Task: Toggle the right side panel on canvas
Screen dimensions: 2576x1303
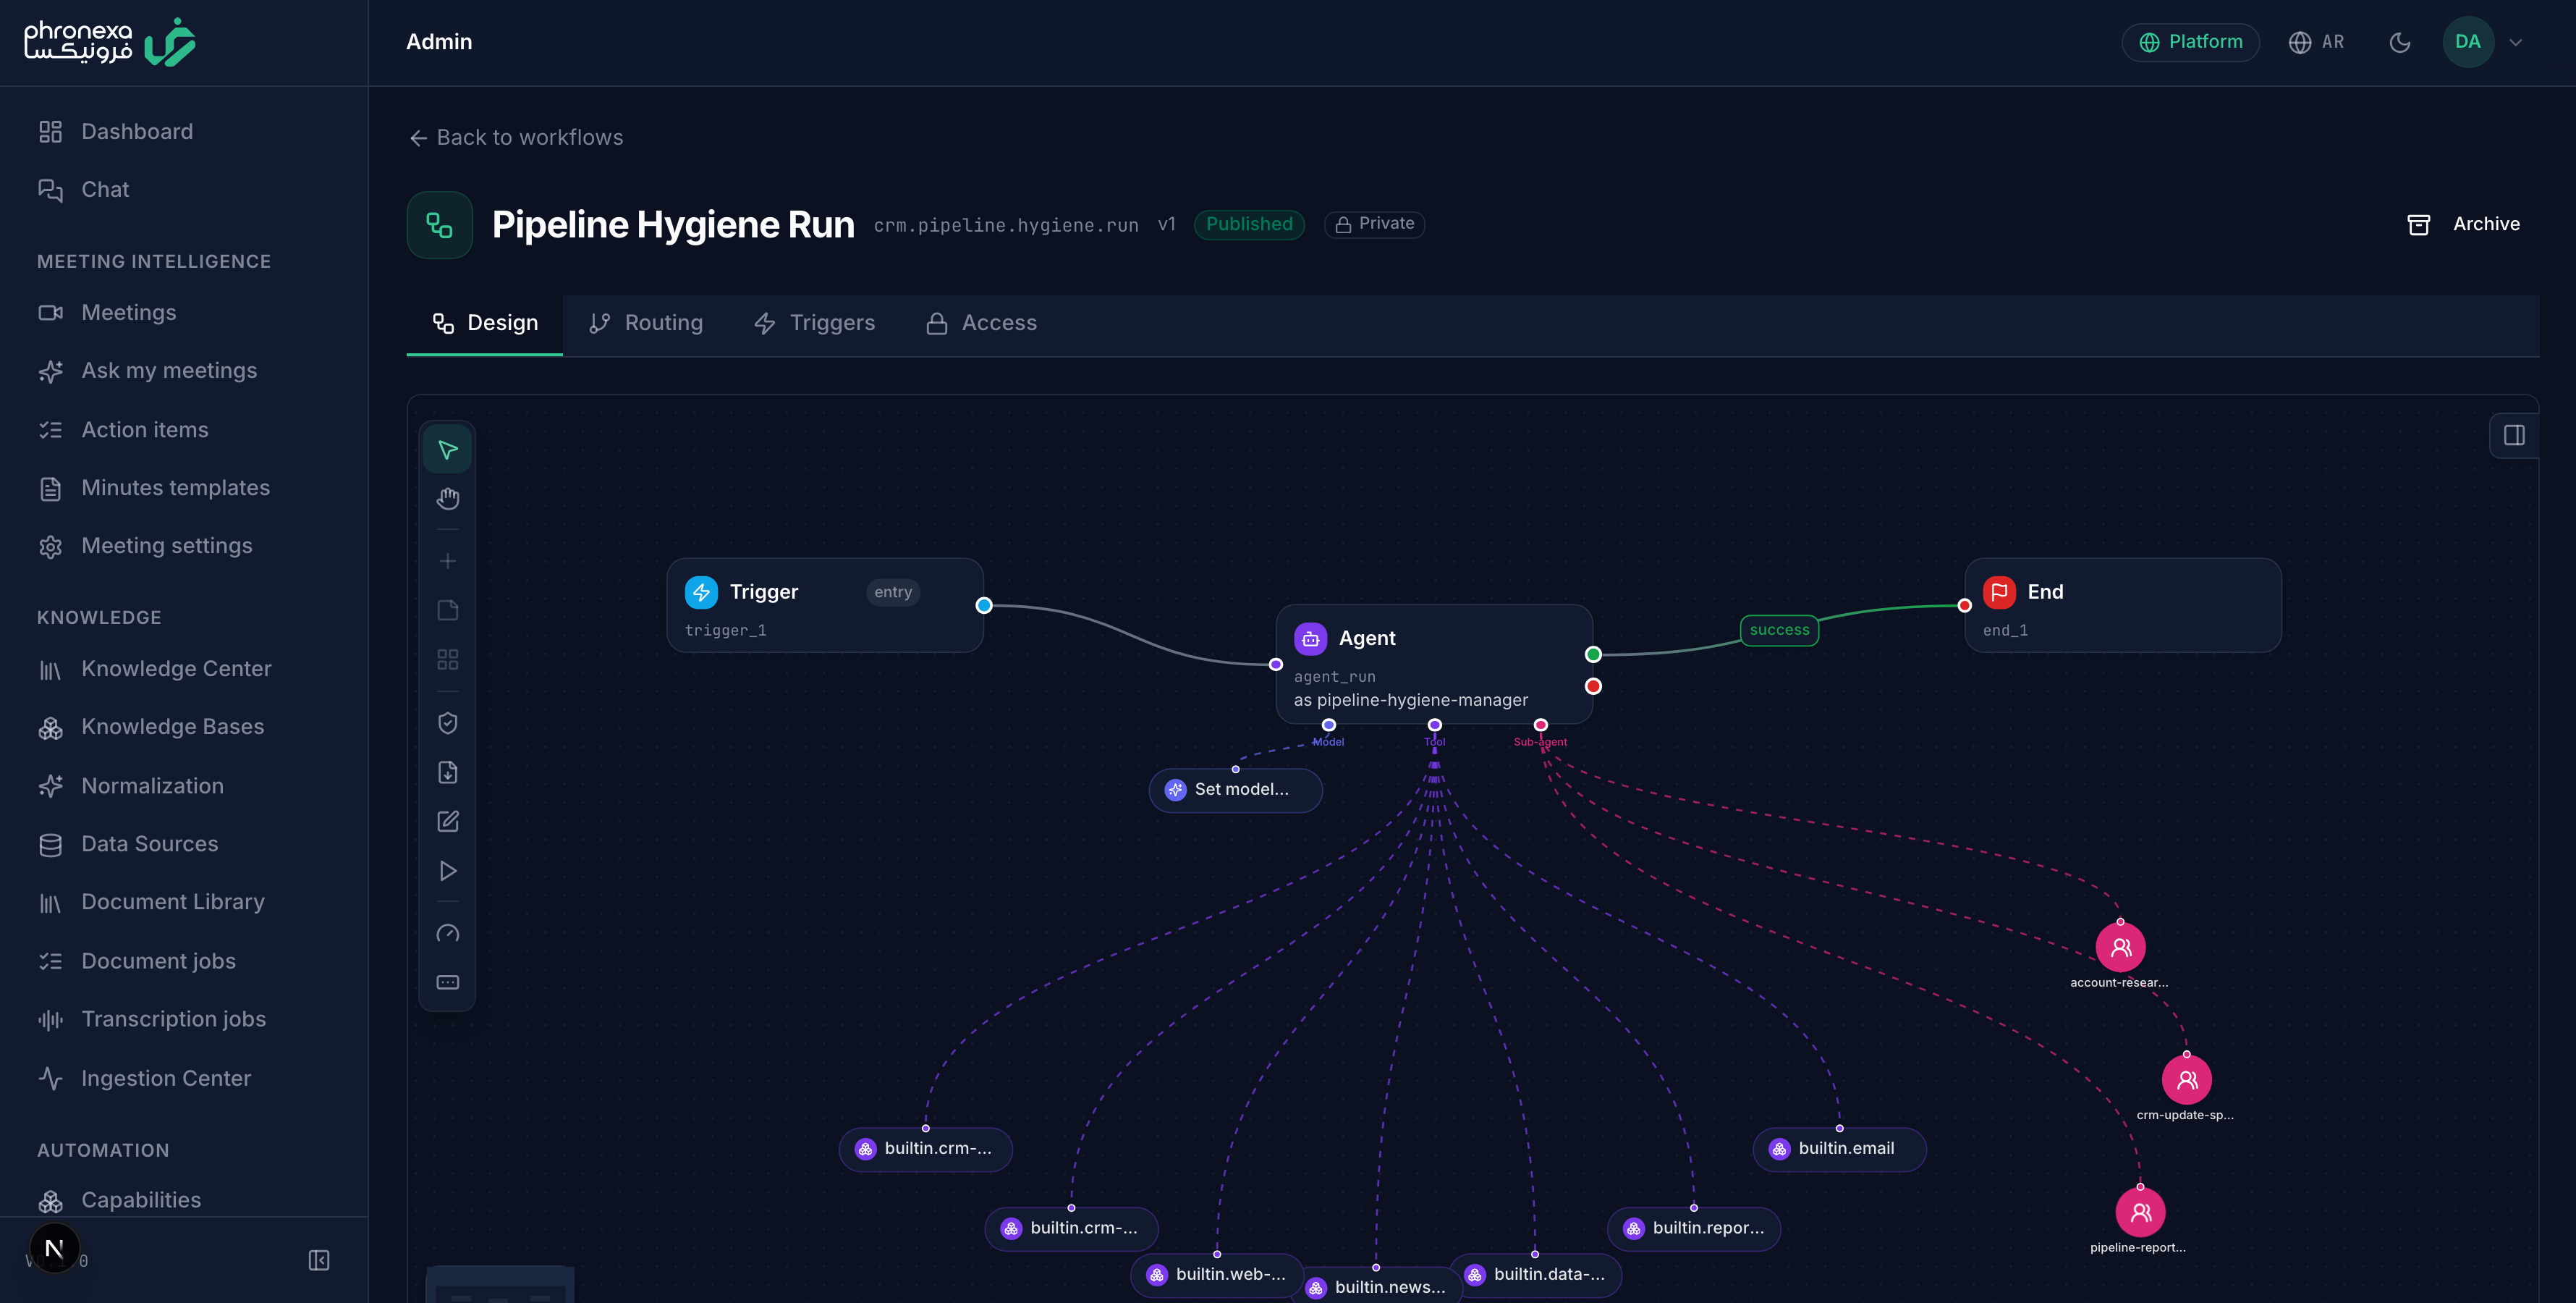Action: tap(2514, 435)
